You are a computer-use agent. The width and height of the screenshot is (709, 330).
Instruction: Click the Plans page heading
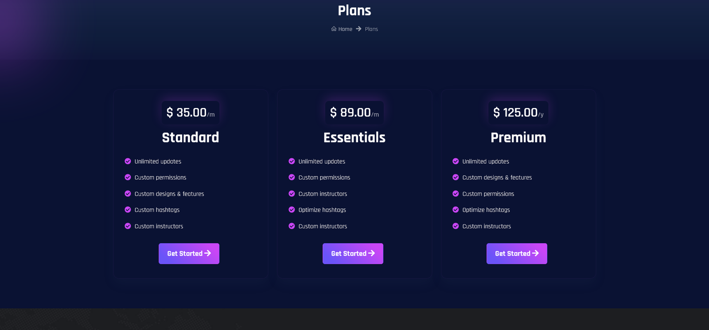pos(354,11)
